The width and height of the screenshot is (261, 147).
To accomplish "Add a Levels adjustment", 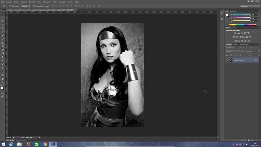I will 239,33.
